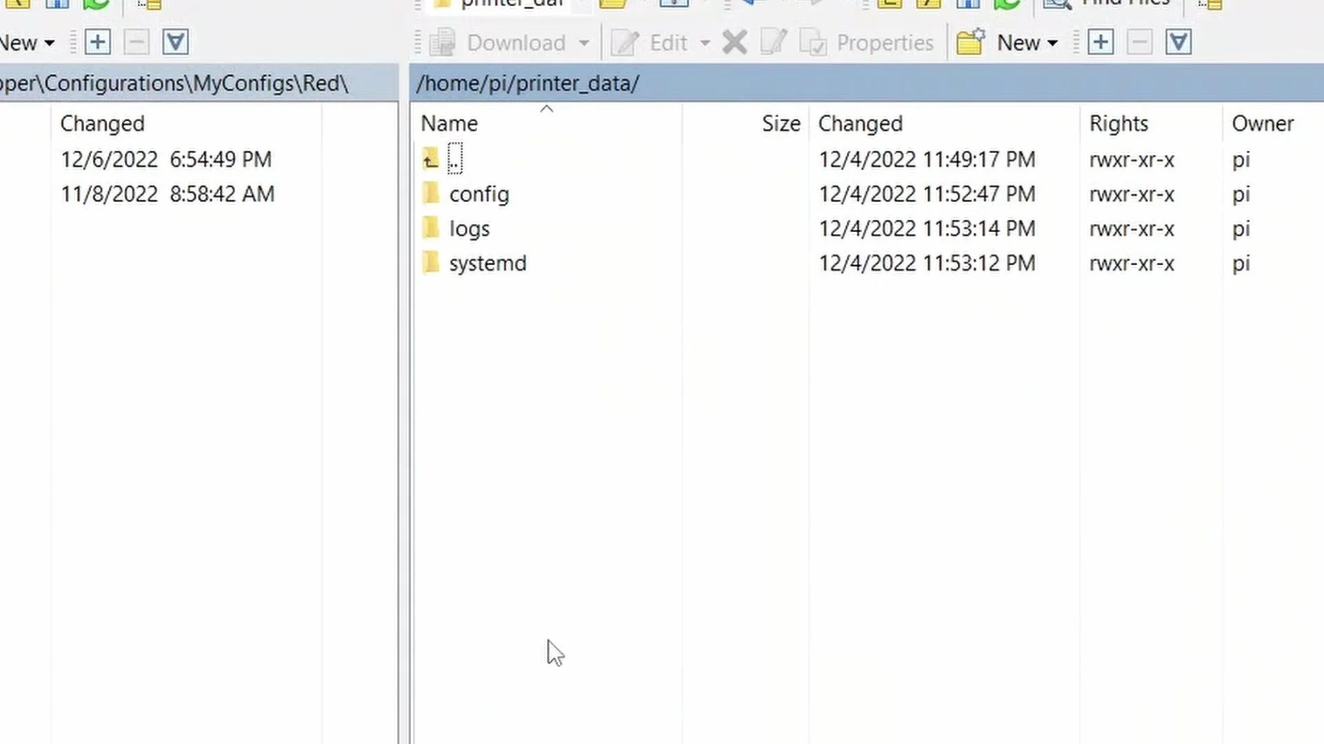This screenshot has width=1324, height=744.
Task: Expand the Edit dropdown arrow
Action: pos(705,43)
